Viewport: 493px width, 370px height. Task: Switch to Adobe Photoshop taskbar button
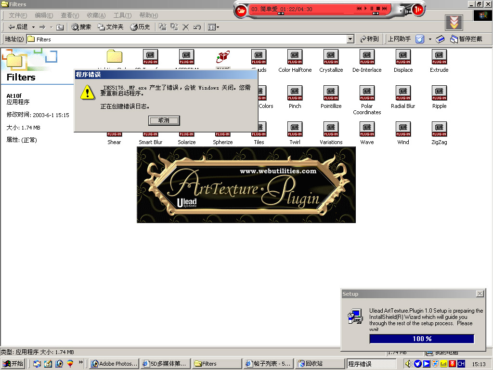tap(114, 364)
